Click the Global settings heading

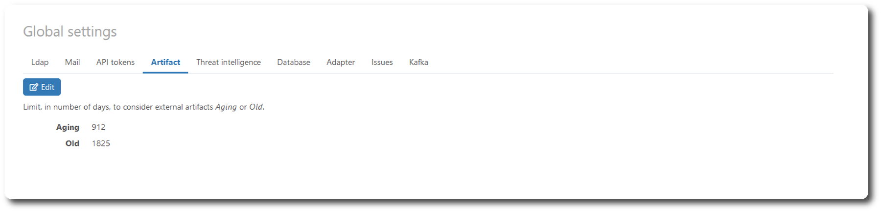[70, 31]
